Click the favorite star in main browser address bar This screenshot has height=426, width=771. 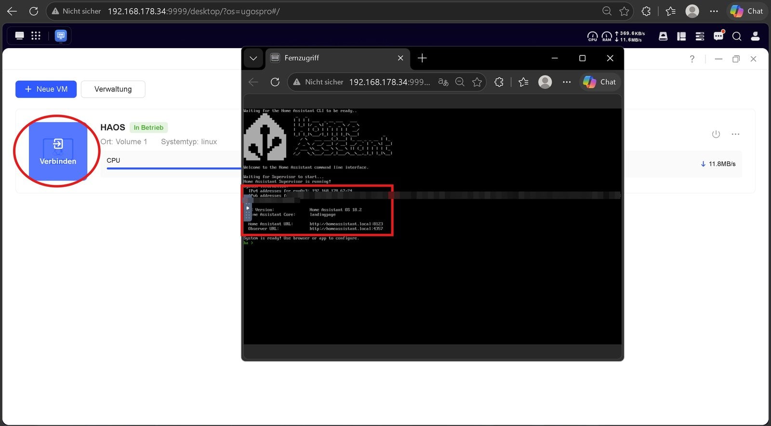[625, 11]
